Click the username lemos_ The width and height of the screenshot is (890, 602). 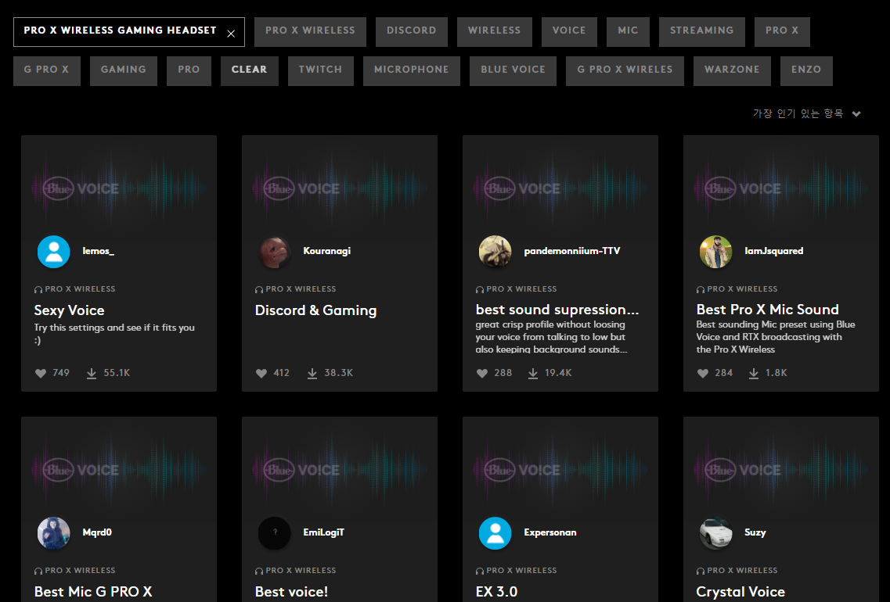pyautogui.click(x=98, y=250)
